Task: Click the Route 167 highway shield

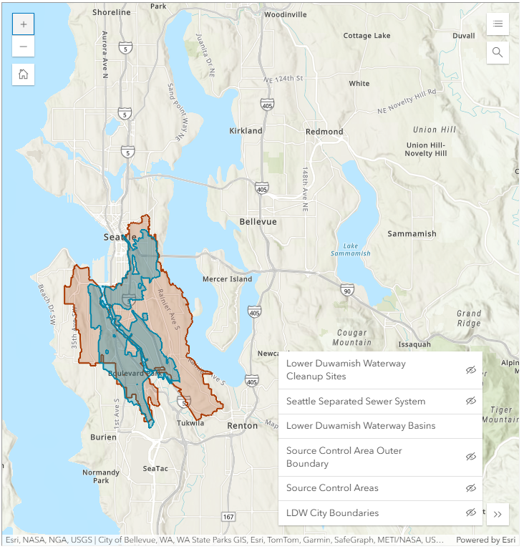Action: pos(228,516)
